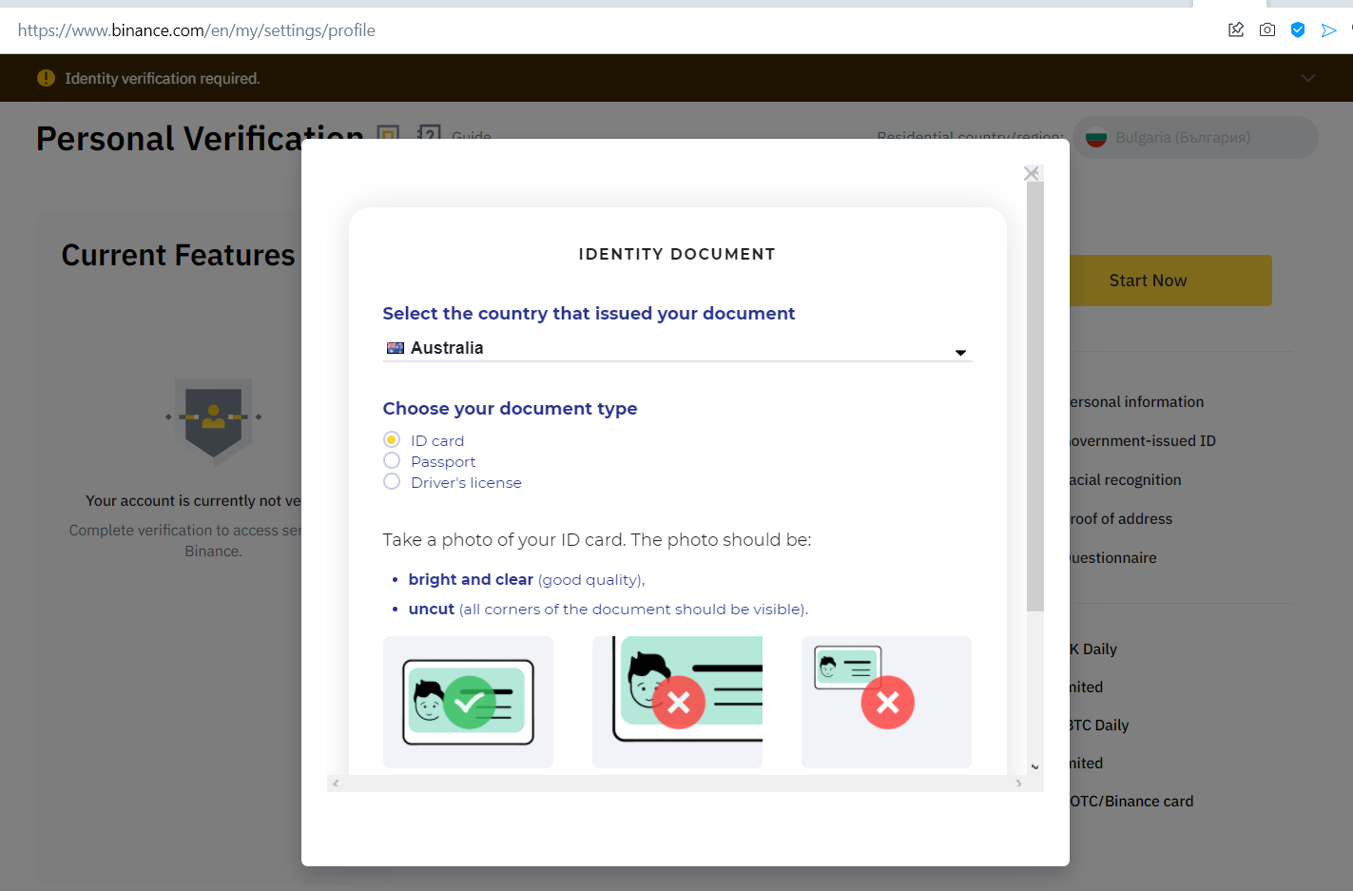Image resolution: width=1353 pixels, height=891 pixels.
Task: Click the correct ID photo example thumbnail
Action: click(x=468, y=702)
